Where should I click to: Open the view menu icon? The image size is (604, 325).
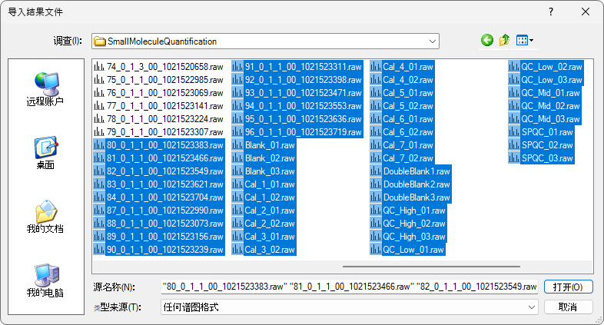(525, 41)
